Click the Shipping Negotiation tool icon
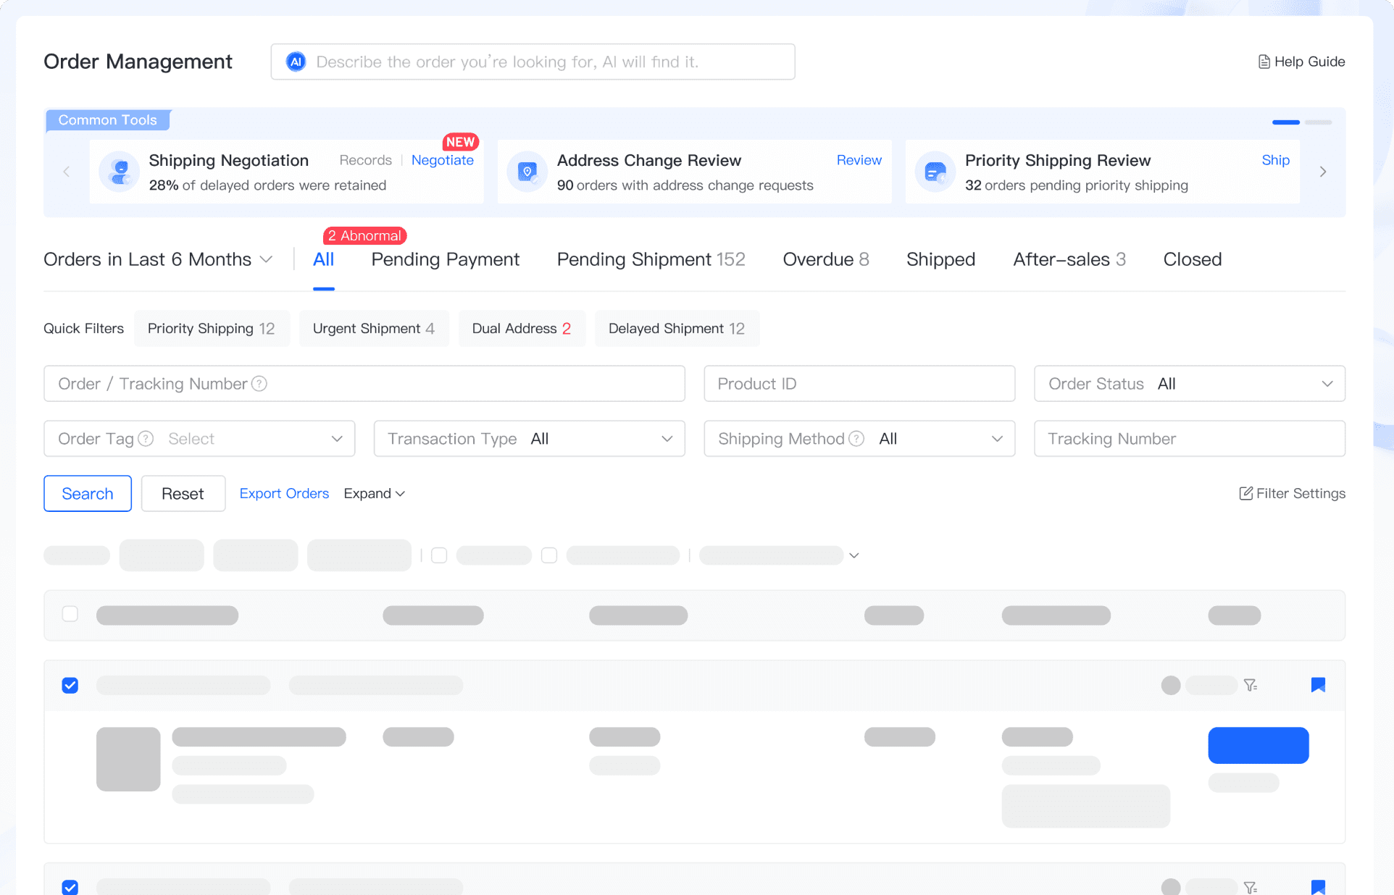 (119, 172)
